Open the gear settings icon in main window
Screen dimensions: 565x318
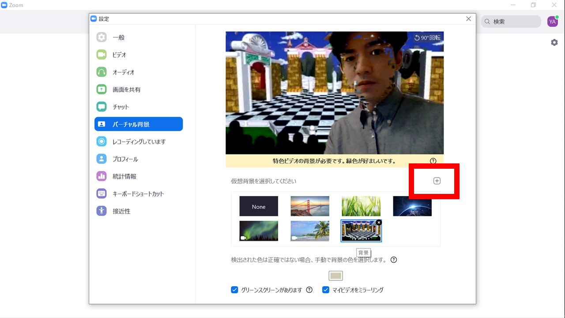(x=554, y=42)
